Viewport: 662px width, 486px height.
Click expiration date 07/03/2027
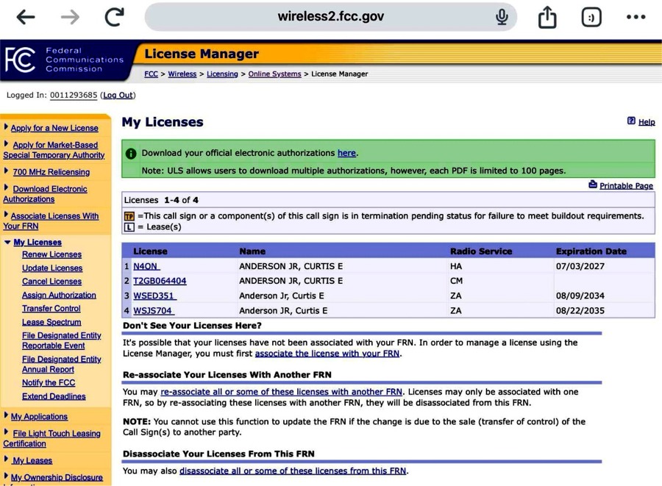580,266
